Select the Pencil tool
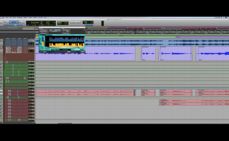Screen dimensions: 229x141 point(23,22)
